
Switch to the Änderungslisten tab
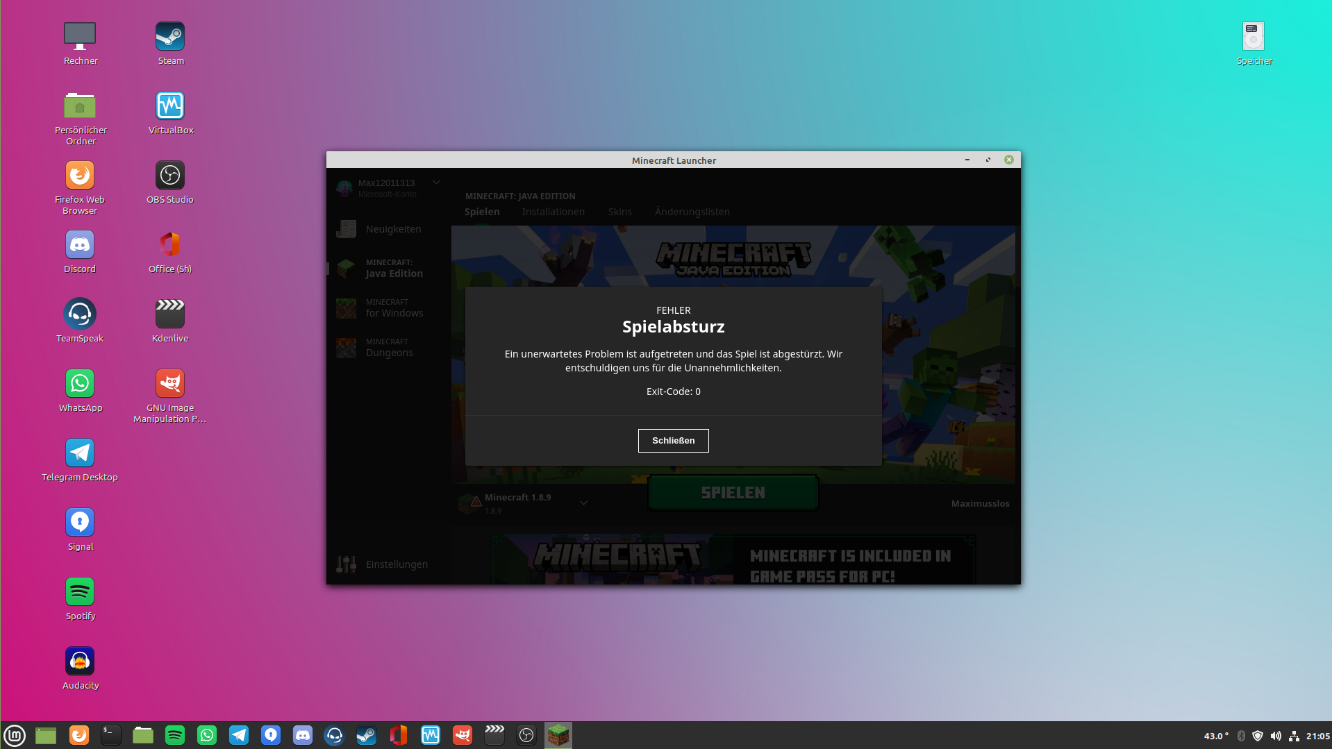(692, 212)
